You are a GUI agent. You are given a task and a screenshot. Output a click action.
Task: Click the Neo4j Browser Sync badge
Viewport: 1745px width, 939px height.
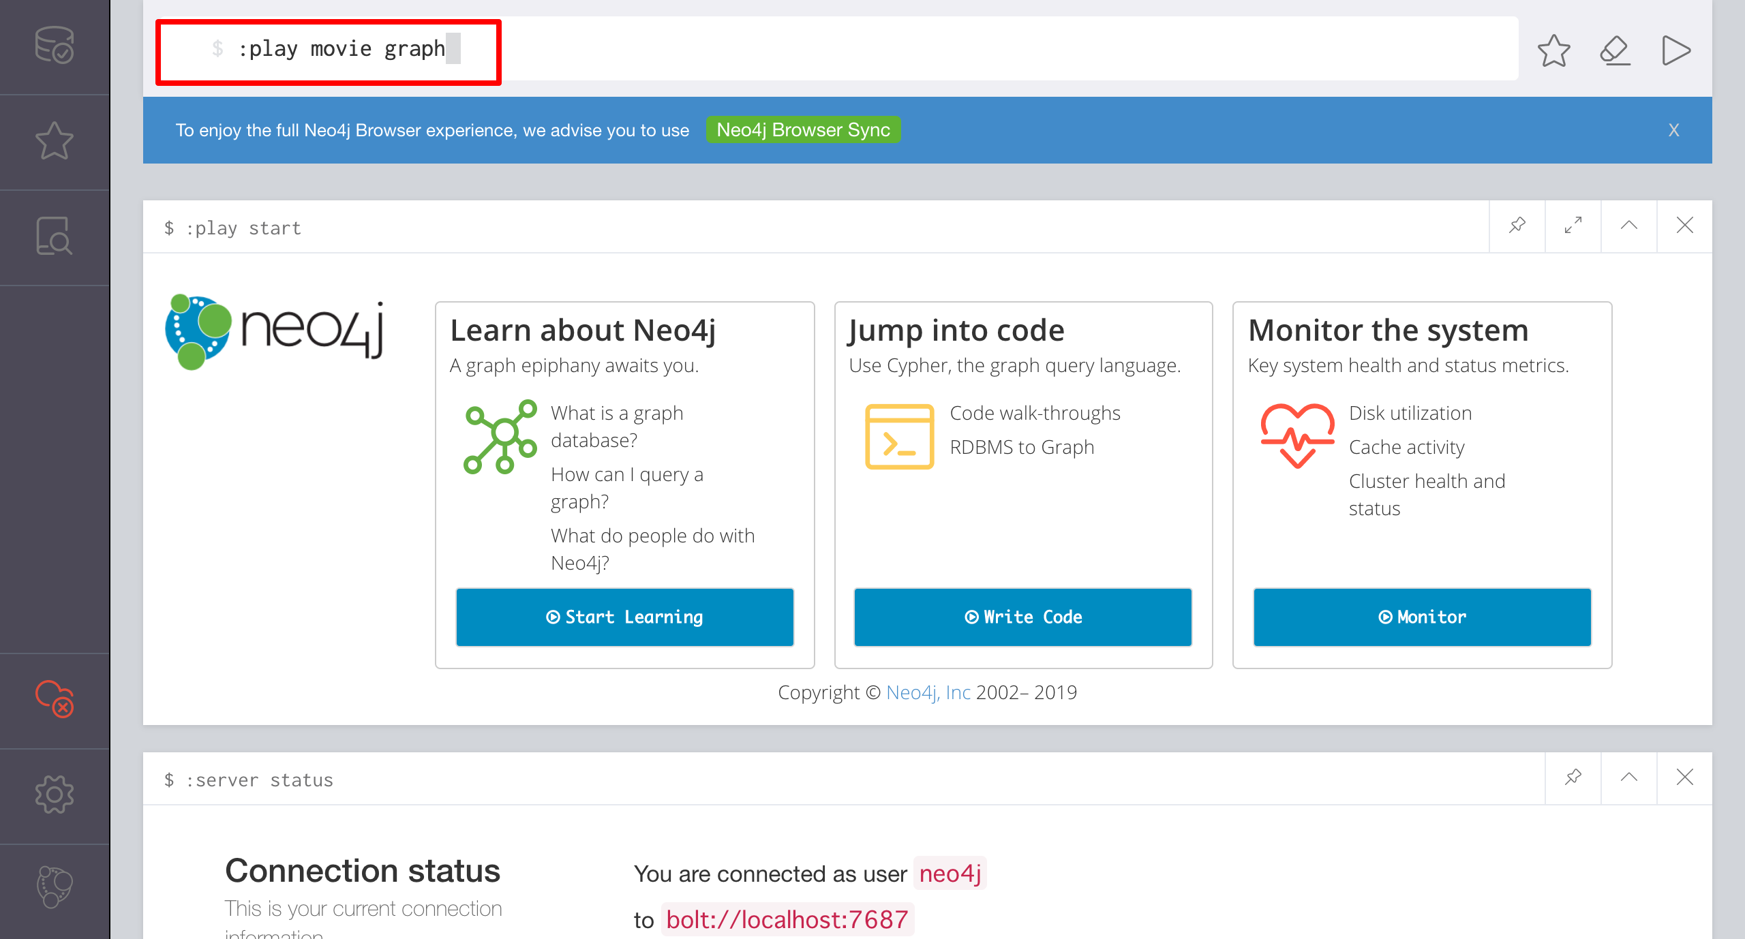(x=803, y=130)
